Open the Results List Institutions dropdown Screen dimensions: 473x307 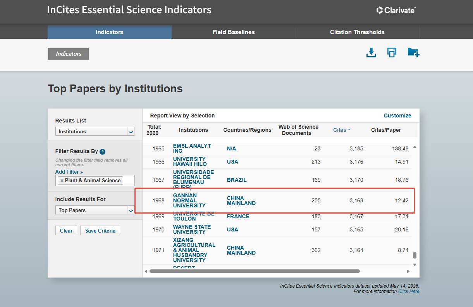[95, 131]
